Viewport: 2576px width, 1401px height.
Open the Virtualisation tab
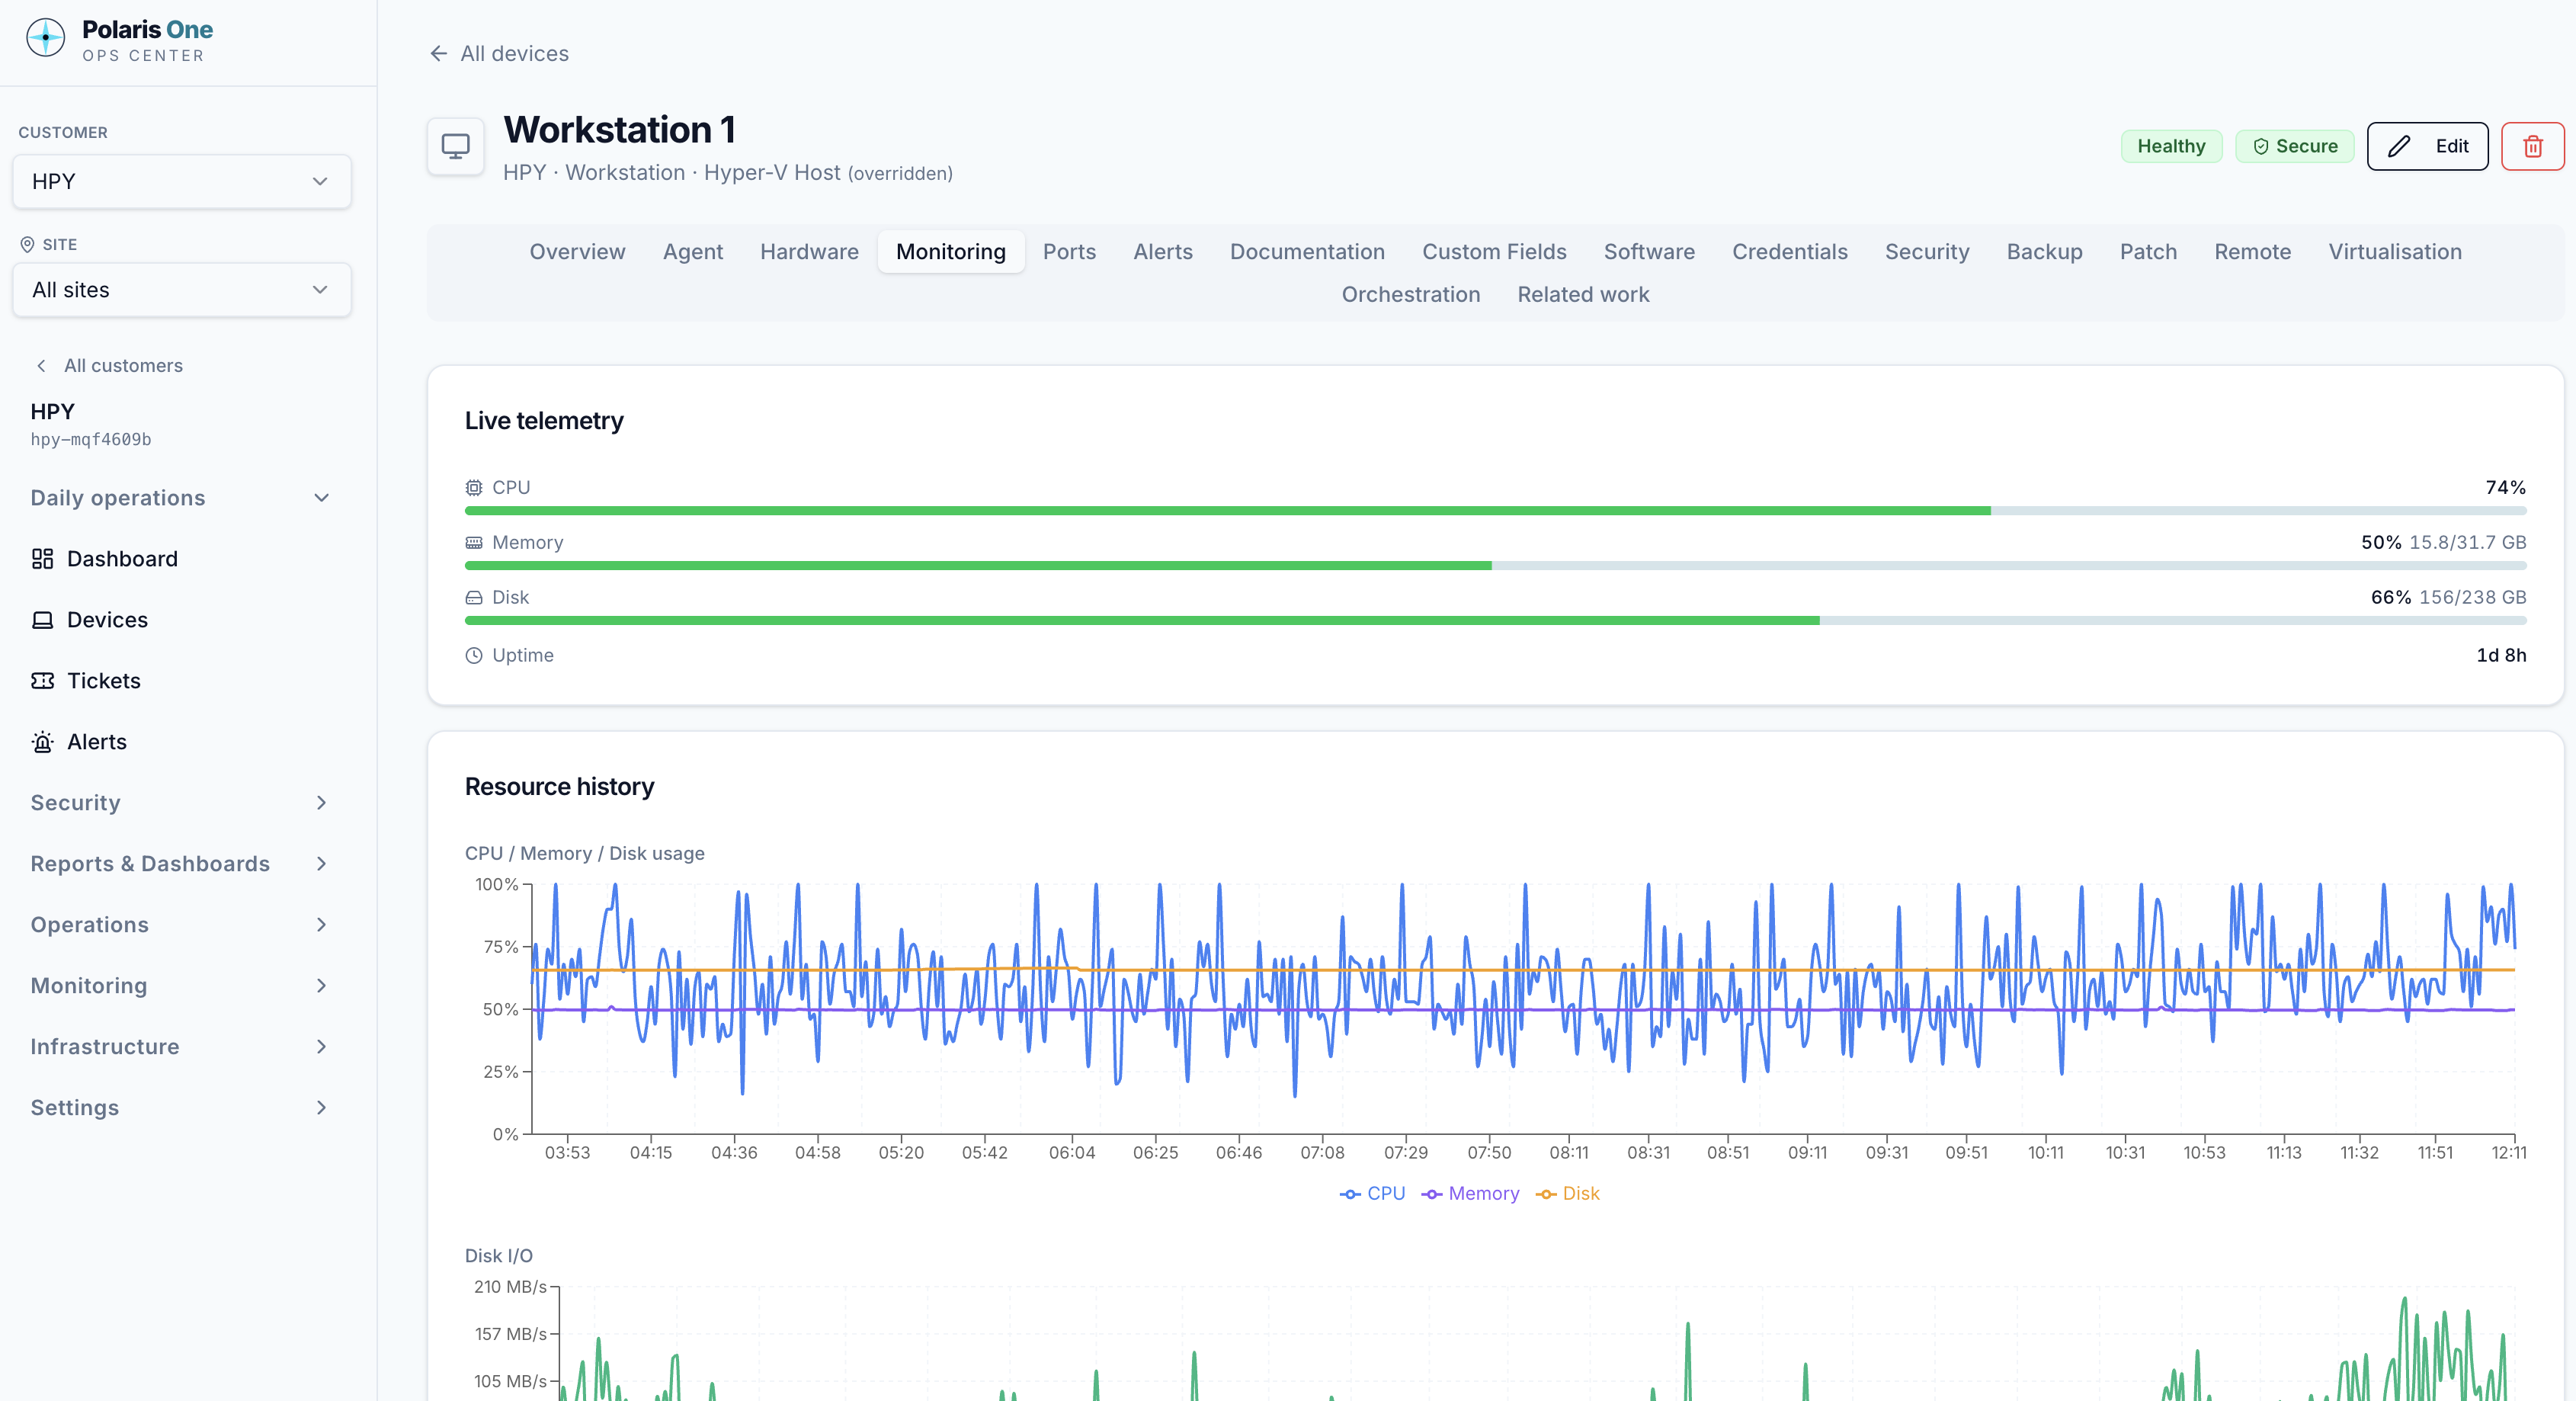(2395, 252)
